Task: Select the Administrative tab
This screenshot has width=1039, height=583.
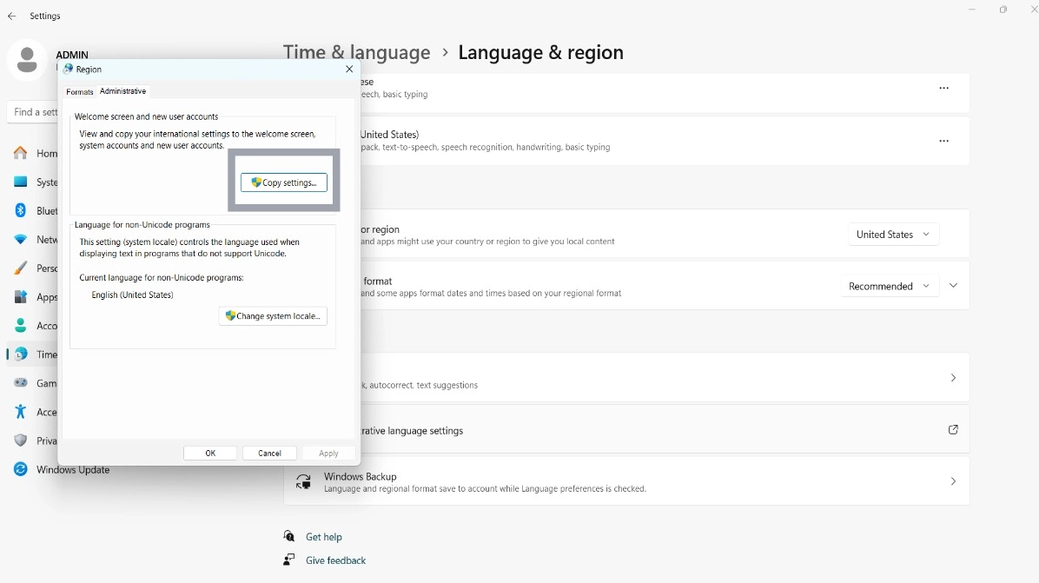Action: (x=122, y=91)
